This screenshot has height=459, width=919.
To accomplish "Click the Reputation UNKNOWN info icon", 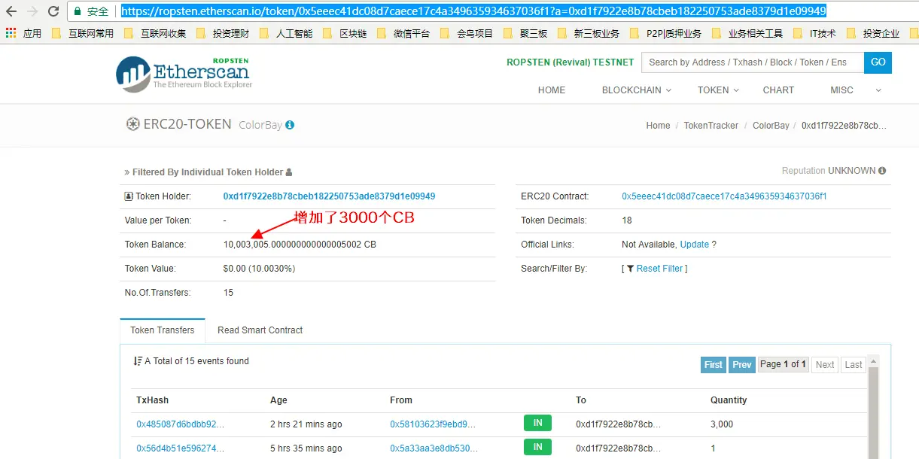I will [x=882, y=171].
